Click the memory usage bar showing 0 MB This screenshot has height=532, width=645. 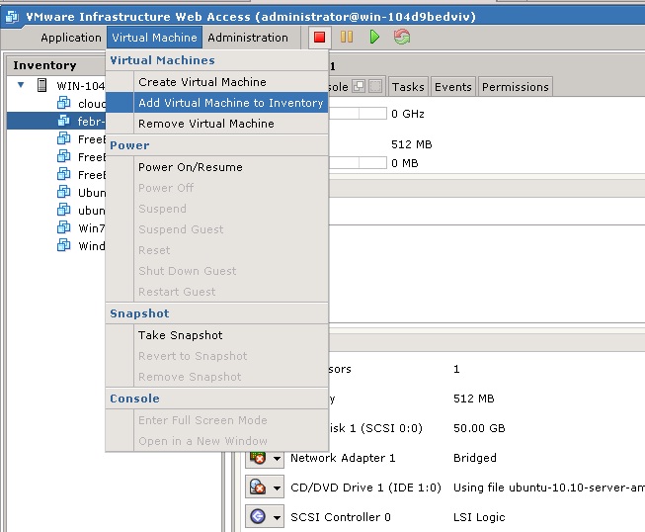click(x=358, y=162)
